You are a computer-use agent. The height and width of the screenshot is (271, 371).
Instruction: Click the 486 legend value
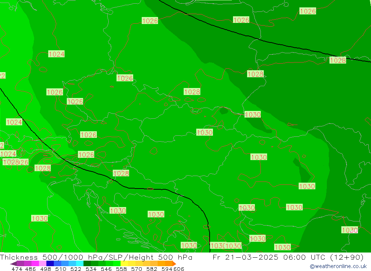point(30,269)
